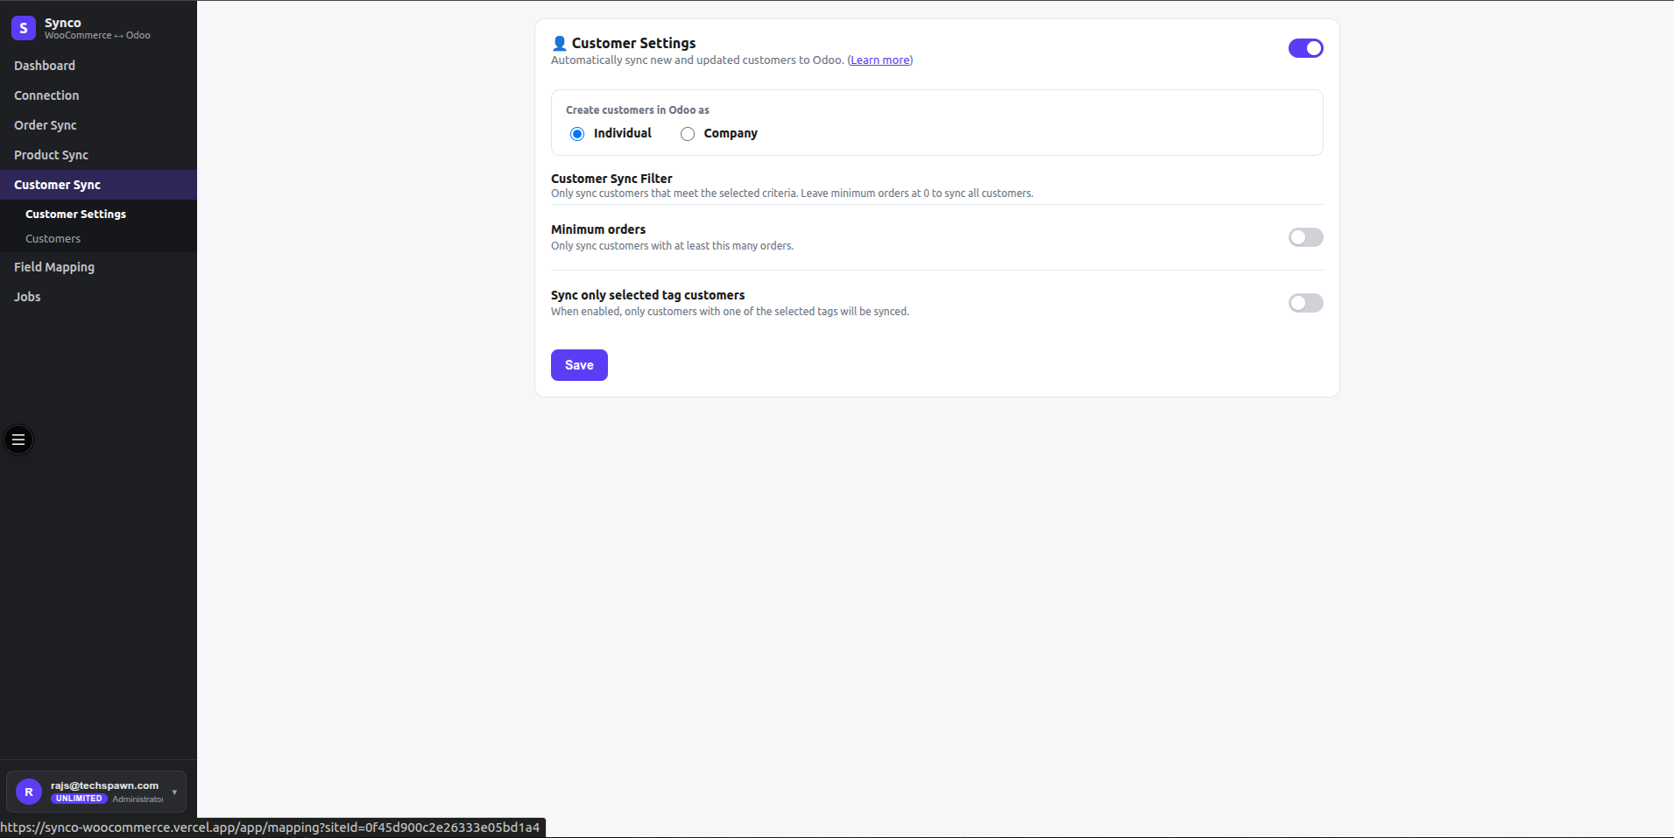Click the Minimum orders label
The height and width of the screenshot is (838, 1674).
pos(598,229)
